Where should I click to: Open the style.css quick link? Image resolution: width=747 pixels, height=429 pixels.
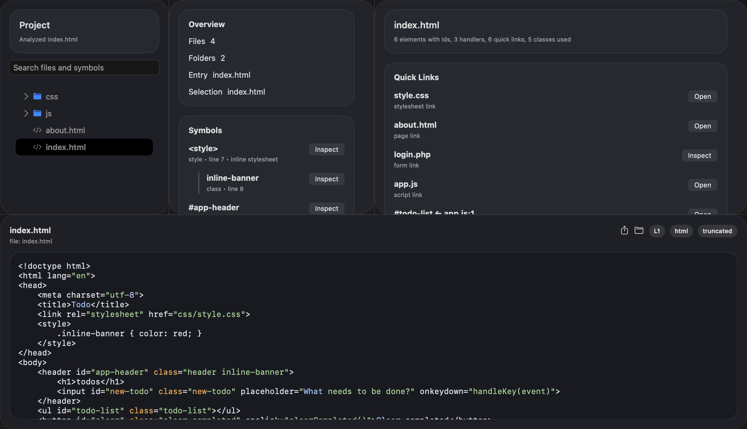coord(702,96)
